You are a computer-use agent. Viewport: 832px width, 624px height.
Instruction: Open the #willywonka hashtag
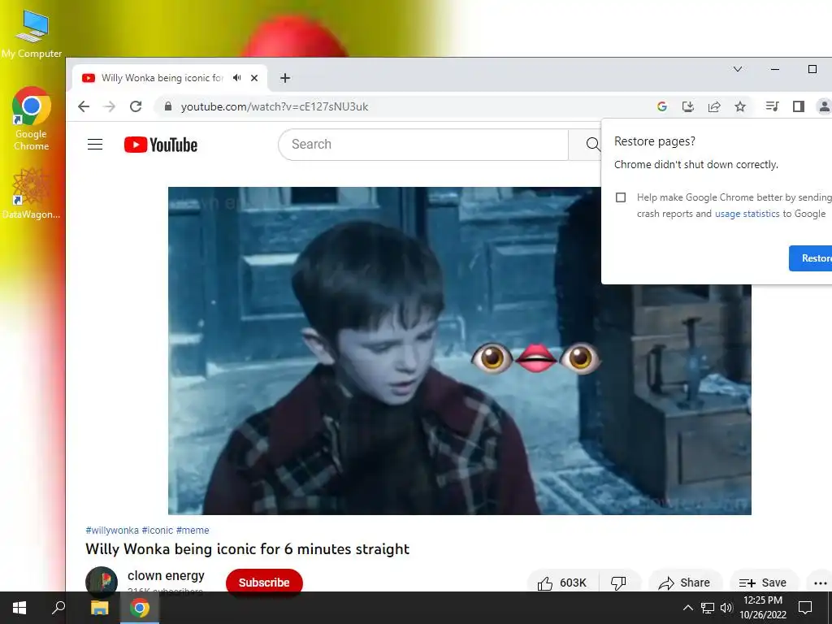click(x=112, y=530)
